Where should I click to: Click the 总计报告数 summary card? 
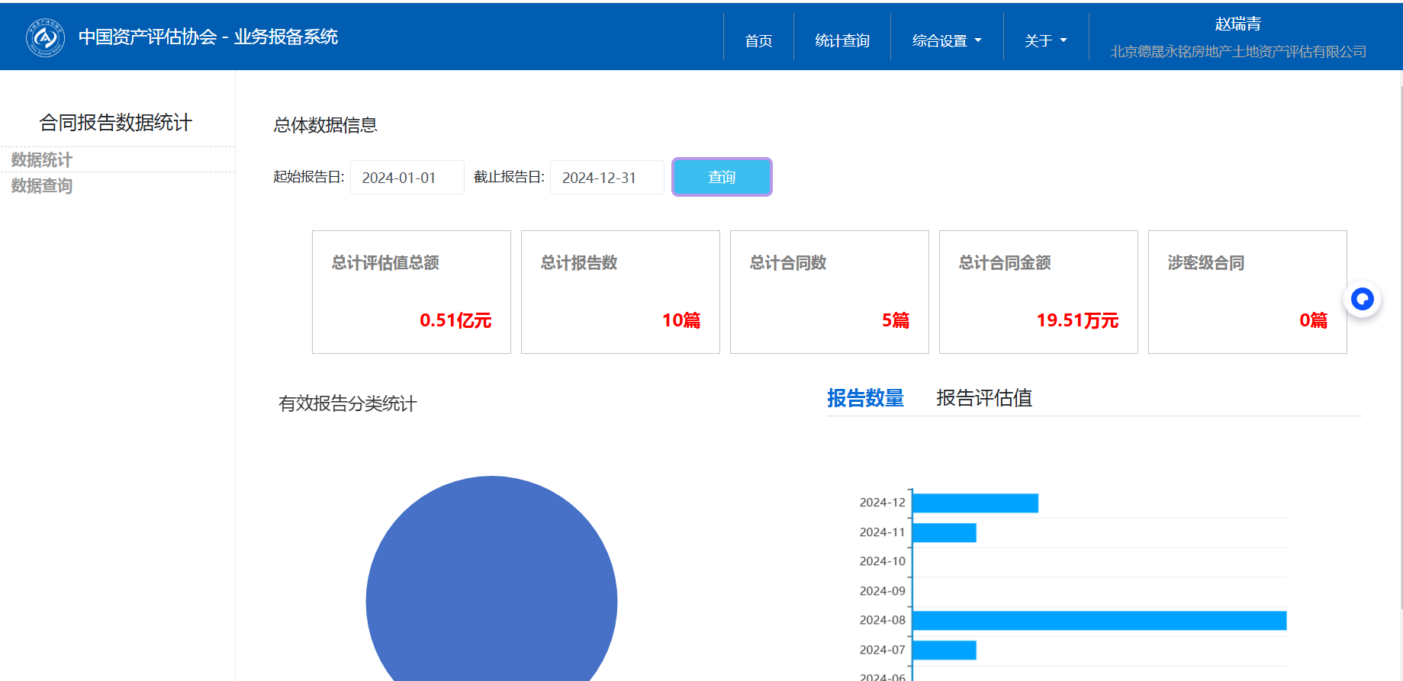pos(620,292)
